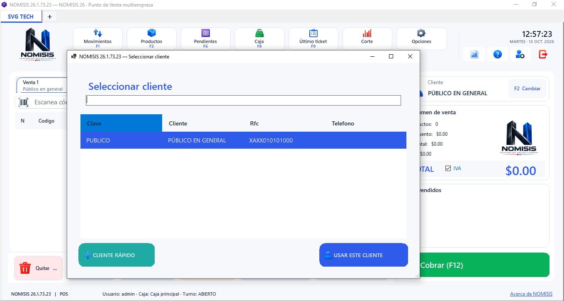Open the Productos catalog
Screen dimensions: 564x301
tap(152, 39)
